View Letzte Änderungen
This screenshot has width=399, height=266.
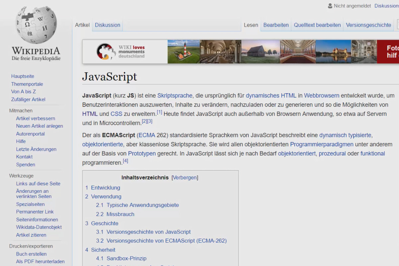pos(36,149)
